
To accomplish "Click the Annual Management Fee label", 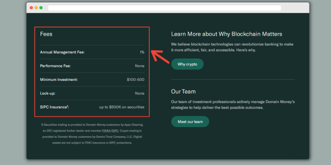I will 62,52.
